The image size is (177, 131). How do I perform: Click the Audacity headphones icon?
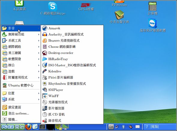click(x=45, y=34)
